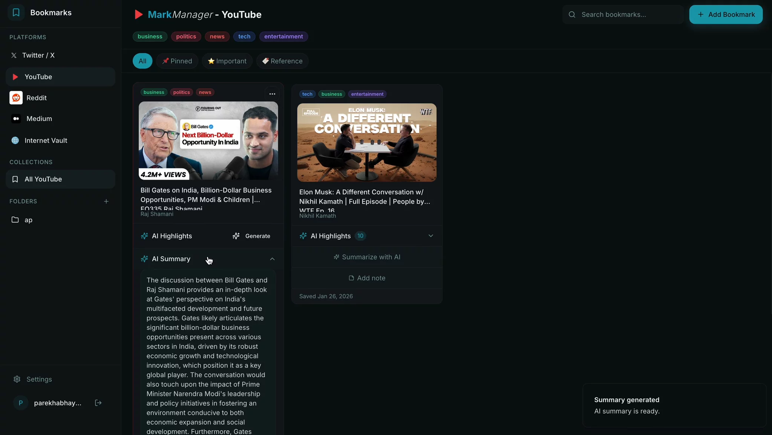This screenshot has width=772, height=435.
Task: Click tech tag on Elon Musk card
Action: tap(307, 94)
